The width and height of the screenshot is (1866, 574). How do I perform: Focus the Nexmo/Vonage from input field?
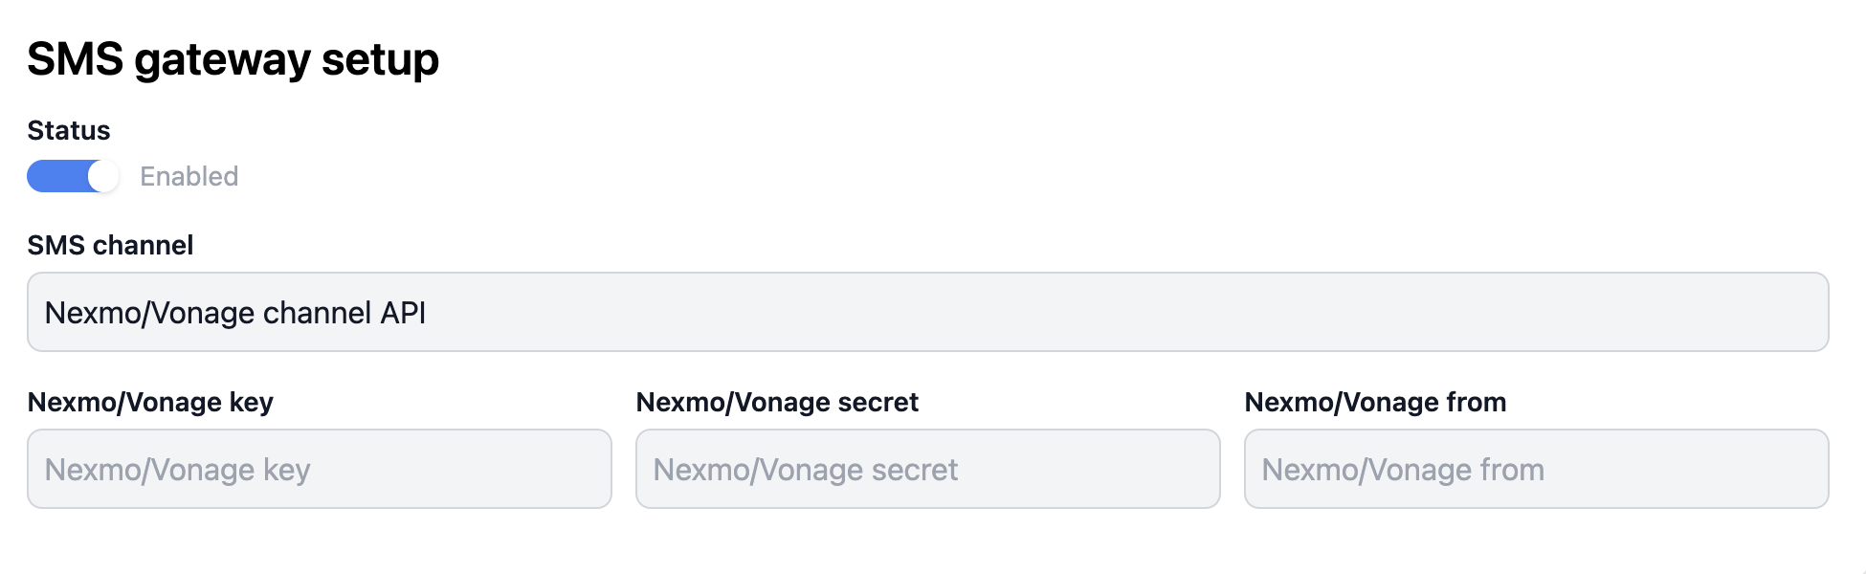point(1536,469)
